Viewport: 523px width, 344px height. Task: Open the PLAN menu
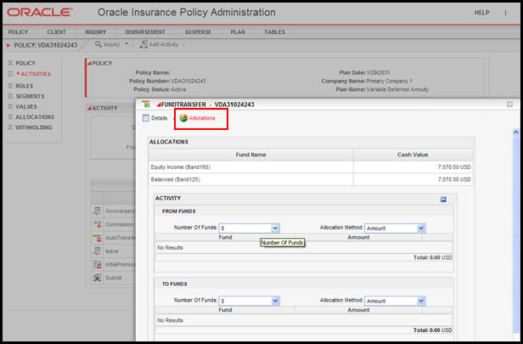238,32
